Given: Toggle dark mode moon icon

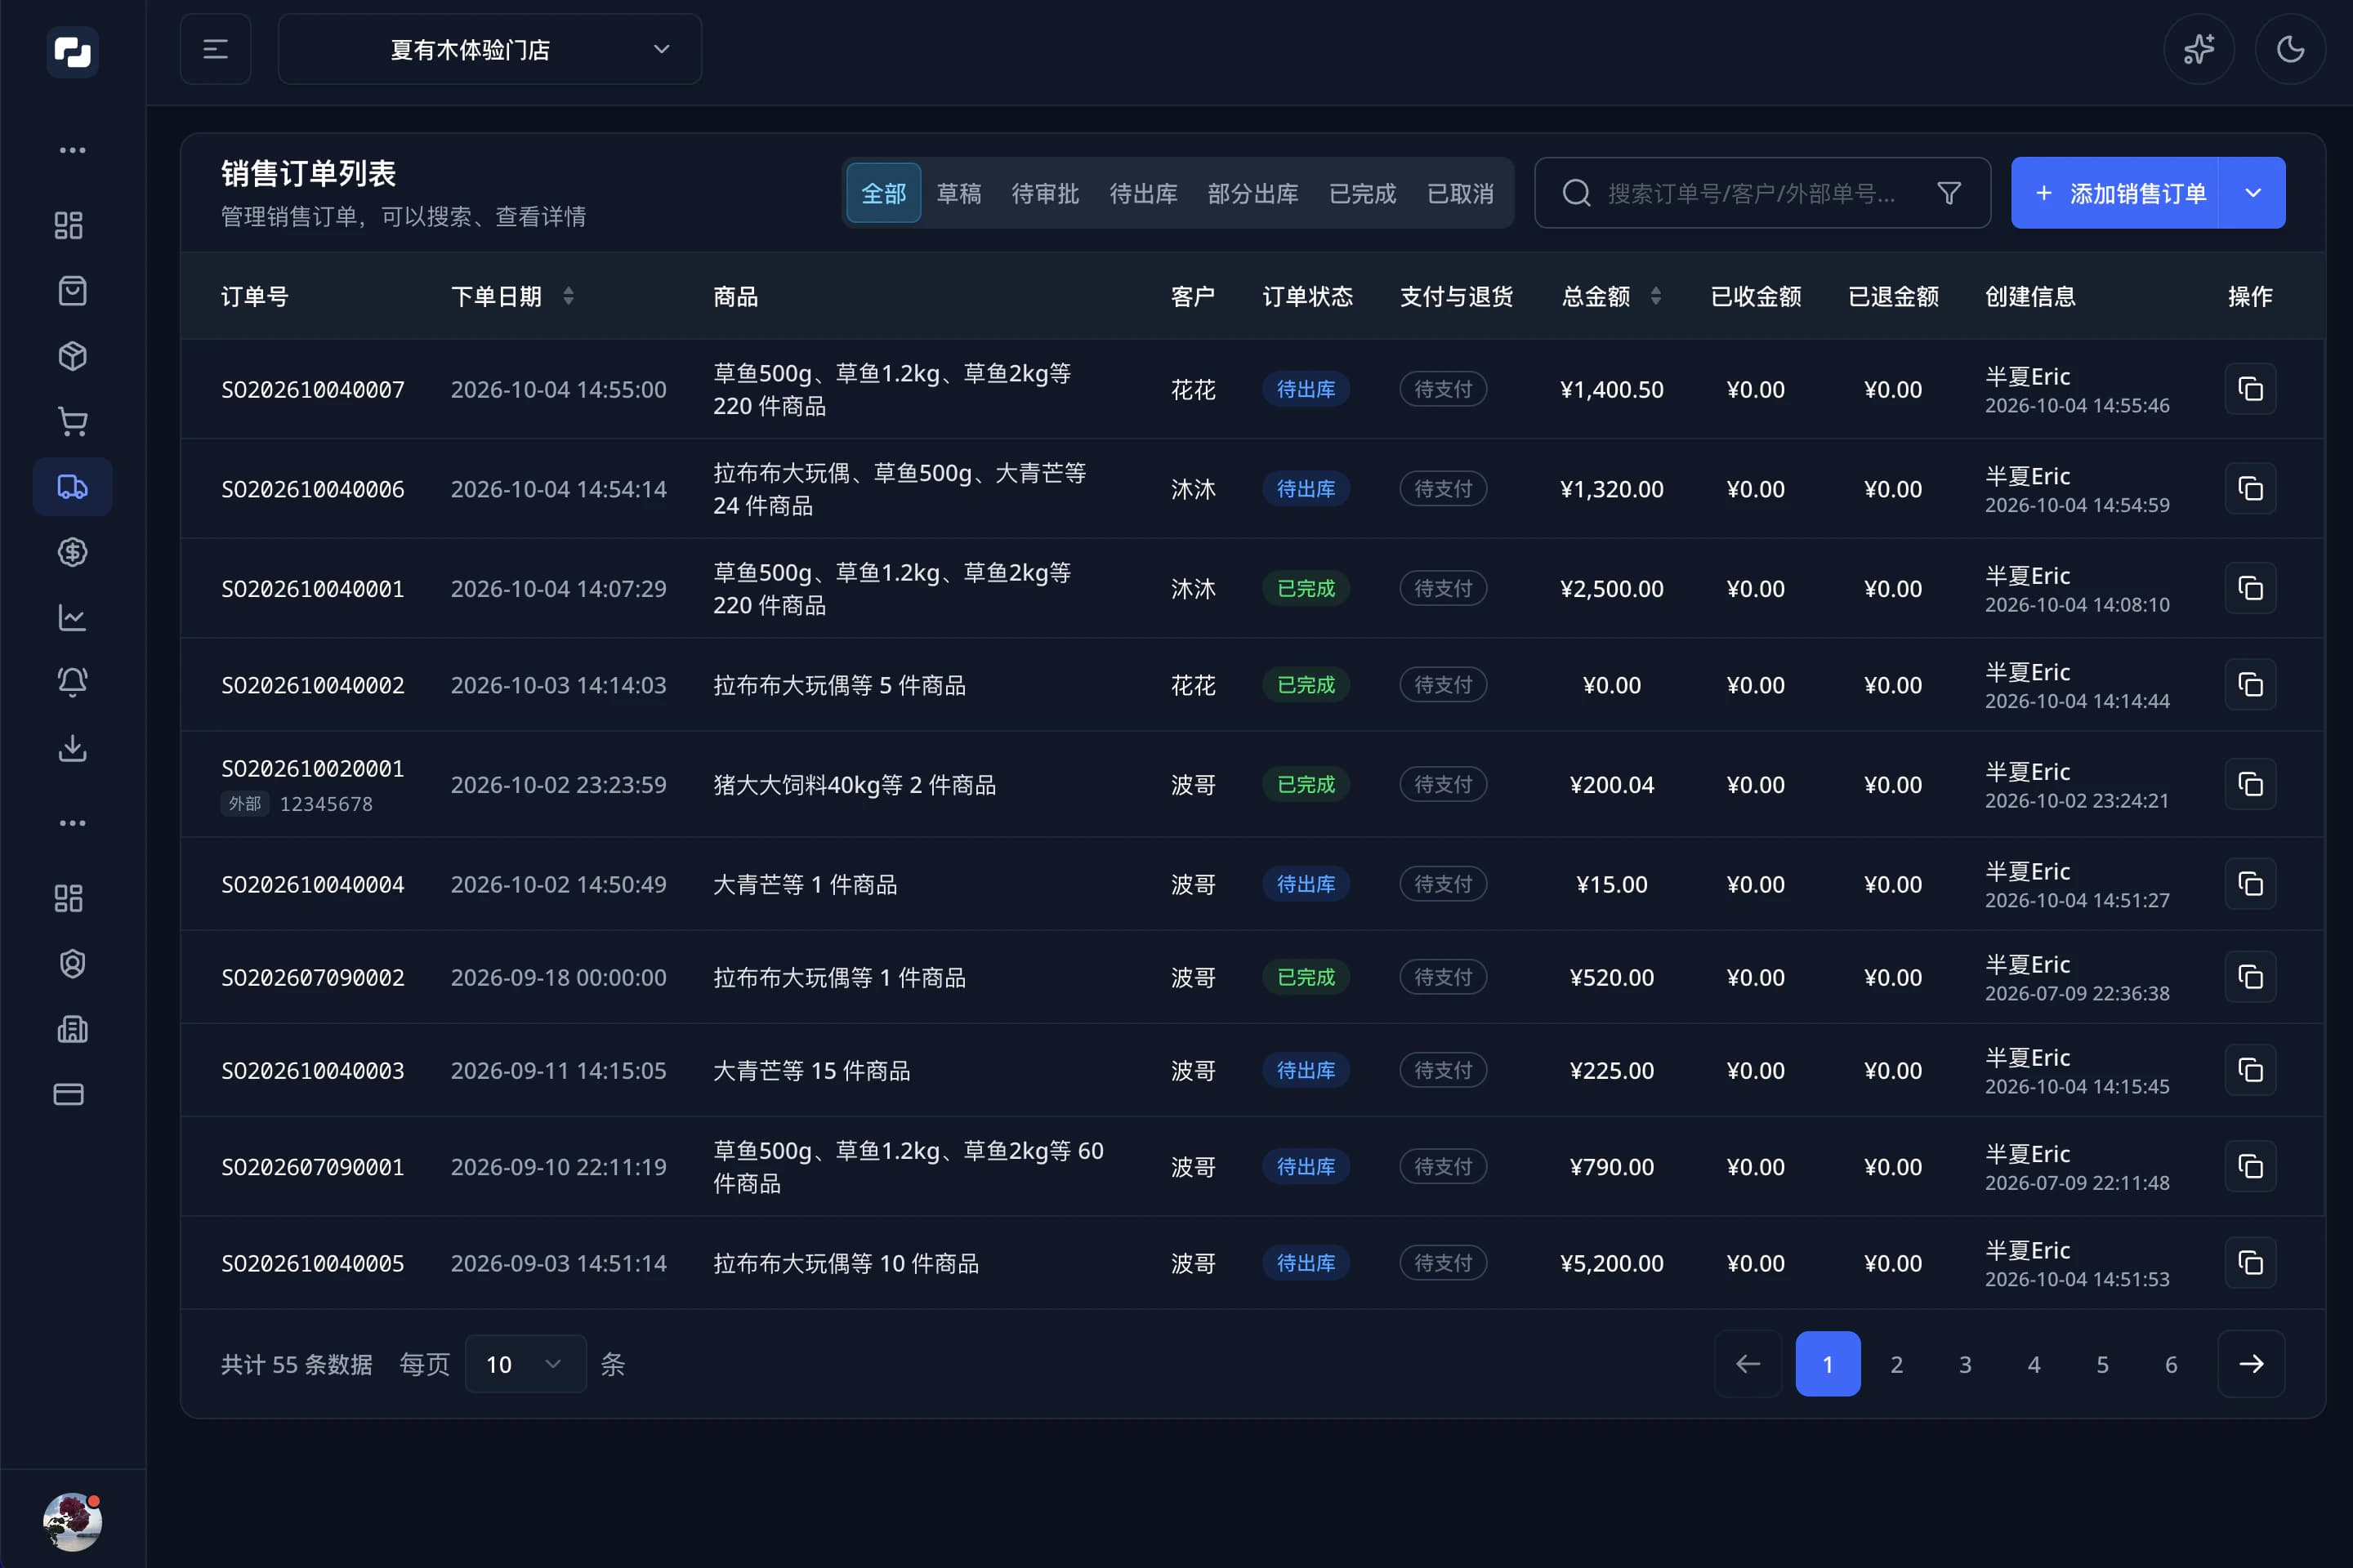Looking at the screenshot, I should (2290, 49).
